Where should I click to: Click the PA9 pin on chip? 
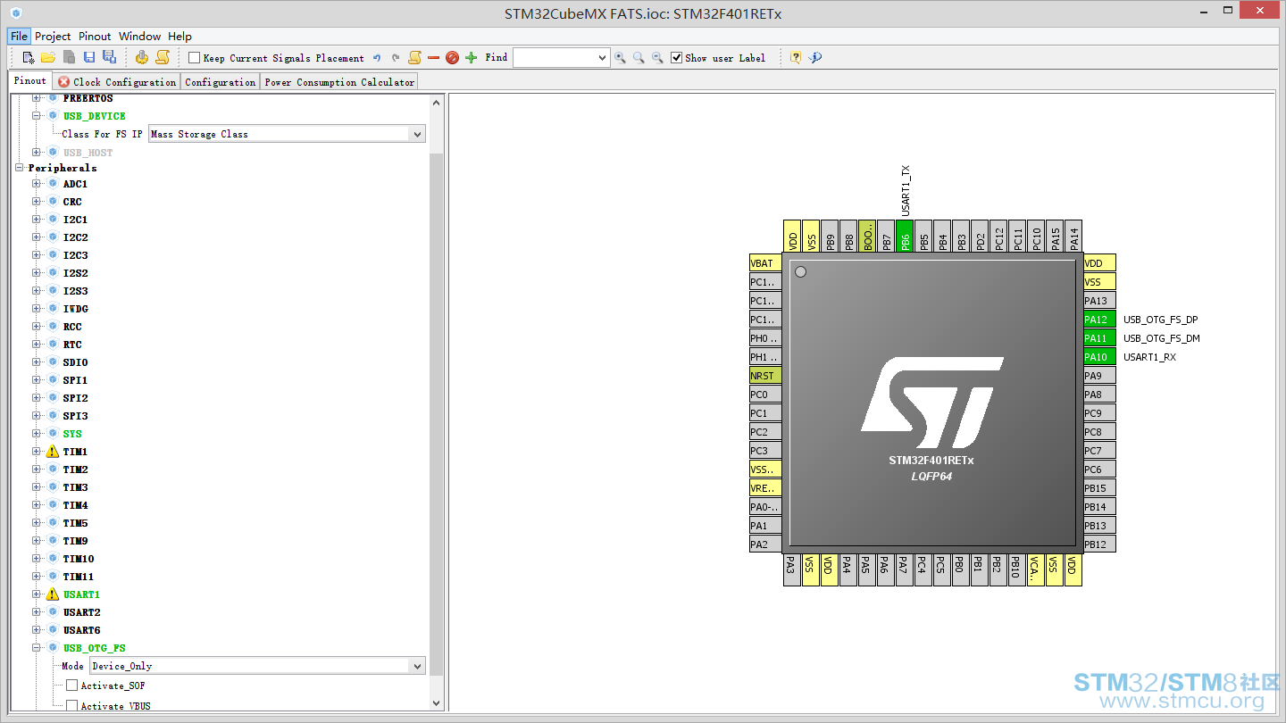(1099, 376)
